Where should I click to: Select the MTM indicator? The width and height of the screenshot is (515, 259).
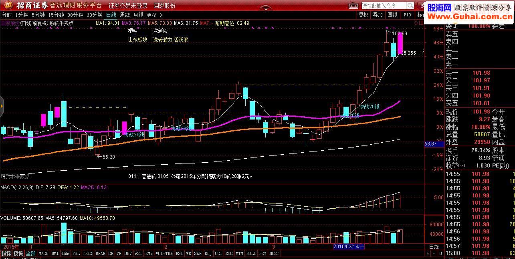click(x=240, y=253)
